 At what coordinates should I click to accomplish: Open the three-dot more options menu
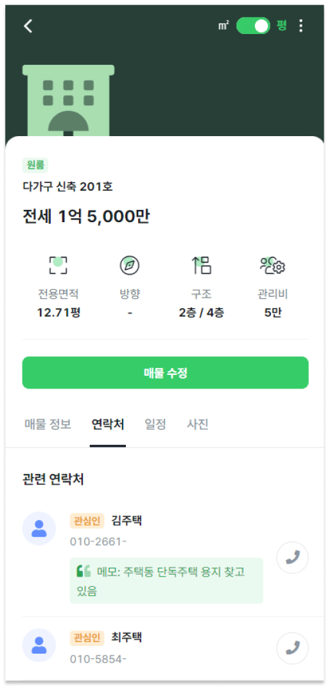point(301,26)
